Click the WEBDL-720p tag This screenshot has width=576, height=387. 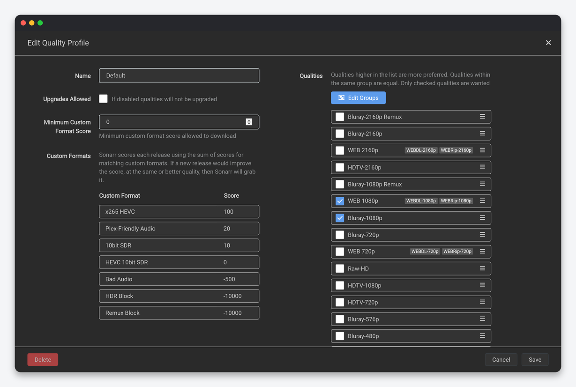(x=425, y=252)
